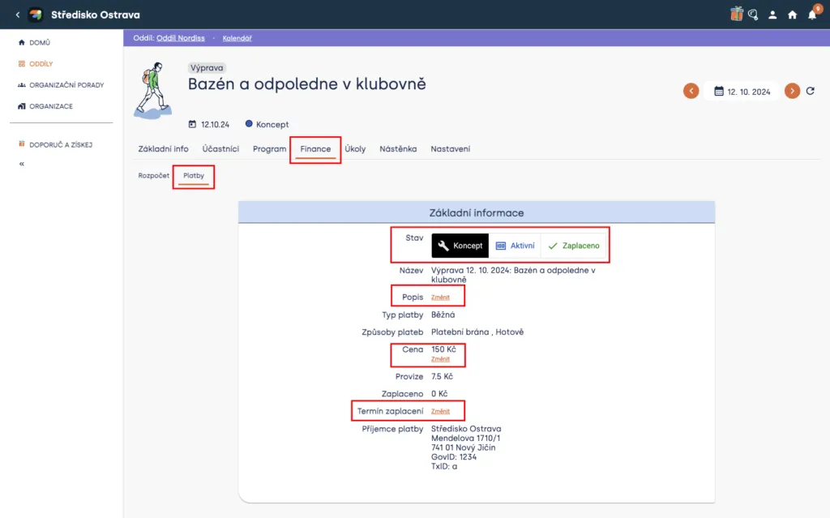Open the Rozpočet sub-tab
The height and width of the screenshot is (518, 830).
point(153,175)
